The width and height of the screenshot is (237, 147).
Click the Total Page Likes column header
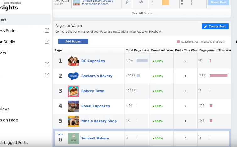tap(137, 50)
